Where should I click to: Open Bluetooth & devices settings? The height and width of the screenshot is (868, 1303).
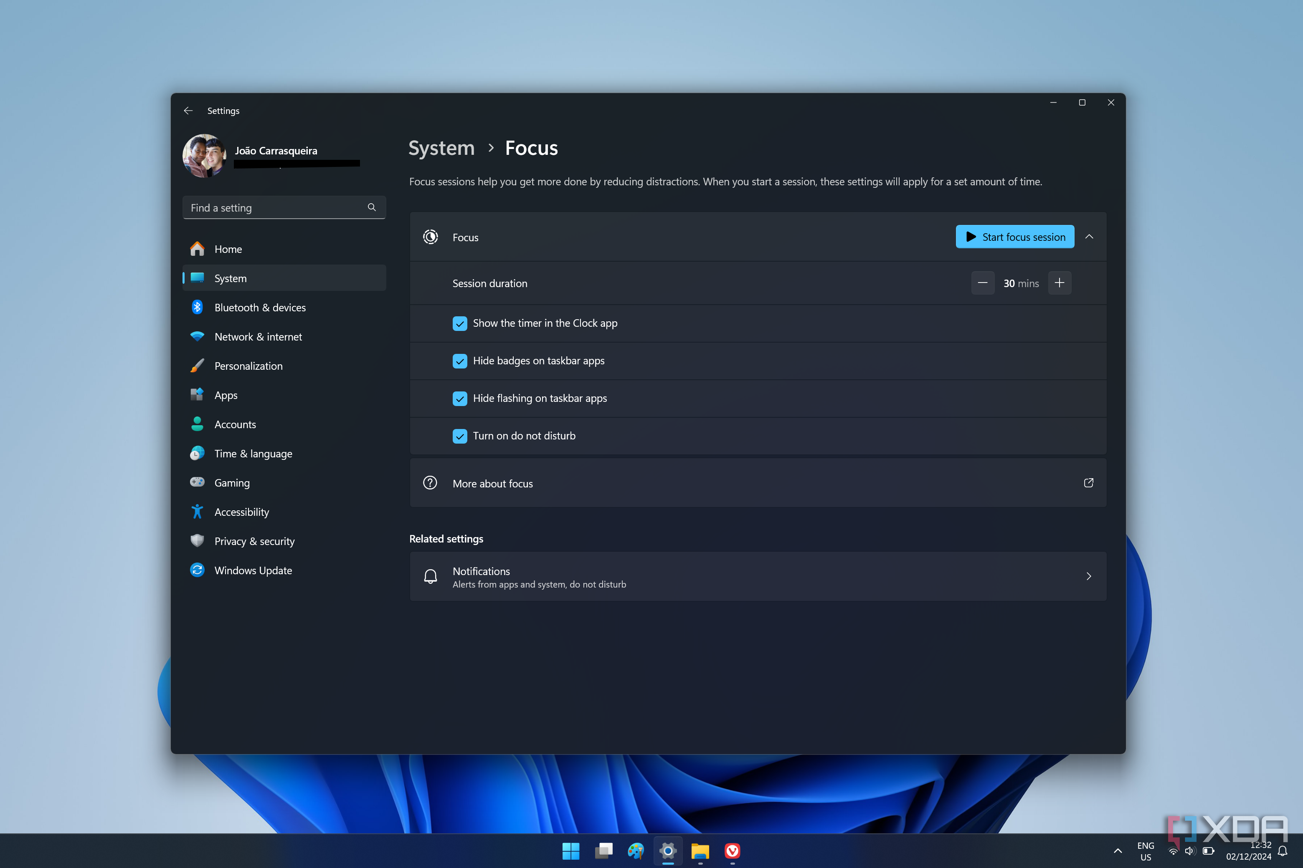coord(284,307)
